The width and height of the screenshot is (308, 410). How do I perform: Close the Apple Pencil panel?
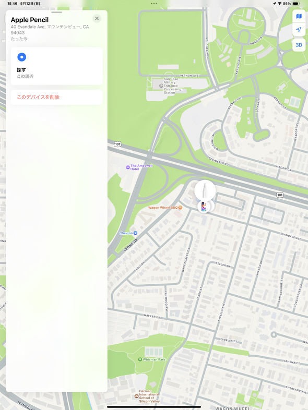[x=97, y=19]
